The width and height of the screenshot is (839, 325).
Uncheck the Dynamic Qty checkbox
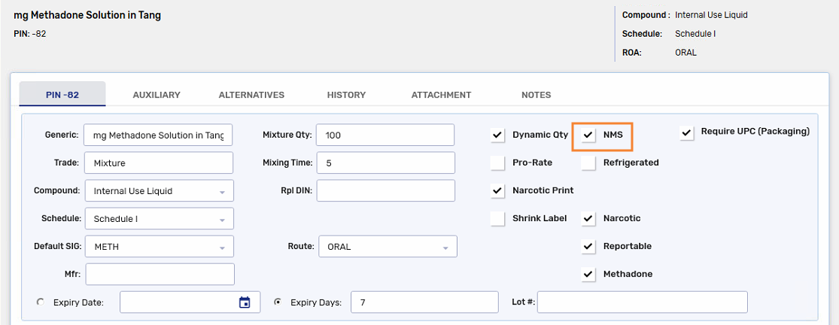(x=497, y=135)
